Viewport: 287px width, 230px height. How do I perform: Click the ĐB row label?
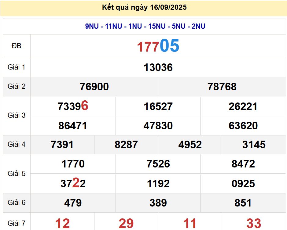pyautogui.click(x=17, y=46)
